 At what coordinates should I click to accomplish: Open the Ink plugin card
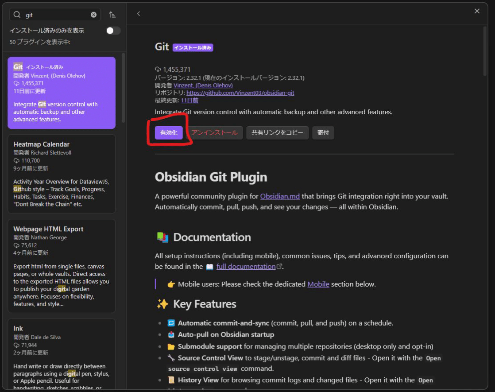pyautogui.click(x=62, y=354)
